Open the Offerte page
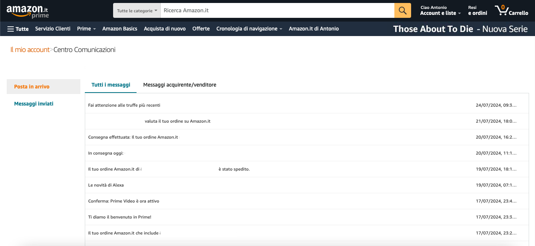Viewport: 535px width, 246px height. 201,29
